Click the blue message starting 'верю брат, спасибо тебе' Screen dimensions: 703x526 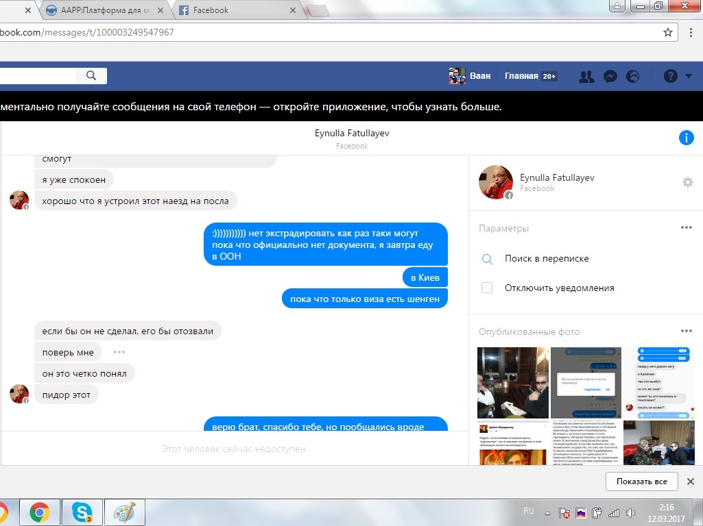click(x=326, y=424)
